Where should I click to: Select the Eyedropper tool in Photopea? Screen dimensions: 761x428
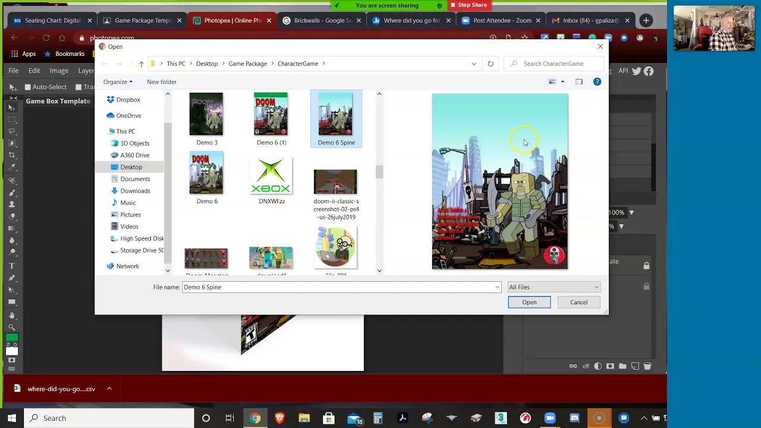[x=12, y=167]
